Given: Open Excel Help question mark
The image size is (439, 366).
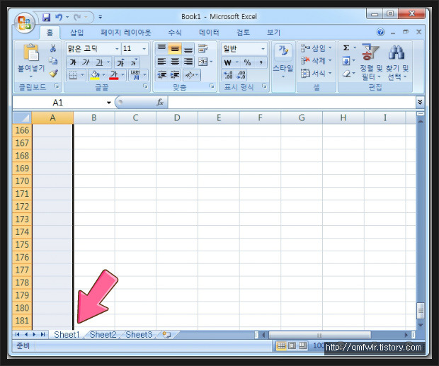Looking at the screenshot, I should pyautogui.click(x=380, y=32).
